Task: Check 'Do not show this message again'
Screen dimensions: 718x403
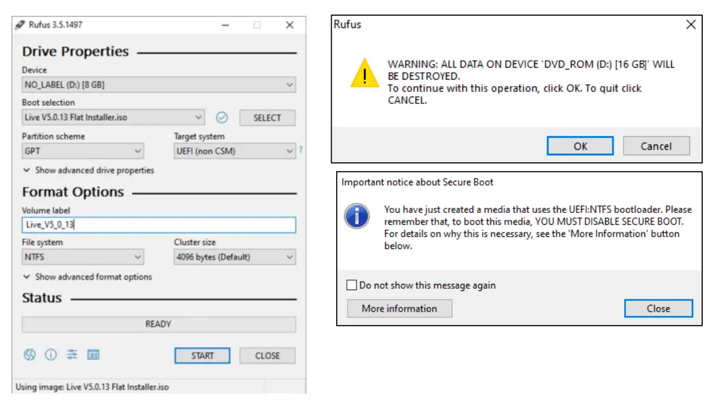Action: coord(351,285)
